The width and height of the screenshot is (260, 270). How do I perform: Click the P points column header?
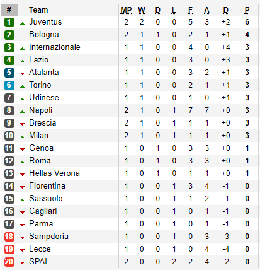tap(247, 10)
